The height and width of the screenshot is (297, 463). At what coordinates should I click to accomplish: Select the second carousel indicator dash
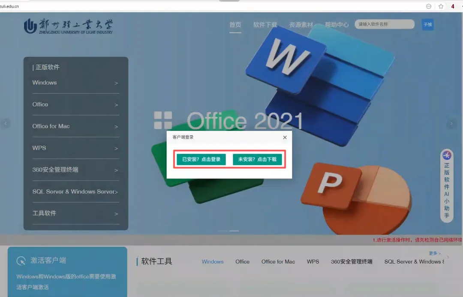click(234, 231)
